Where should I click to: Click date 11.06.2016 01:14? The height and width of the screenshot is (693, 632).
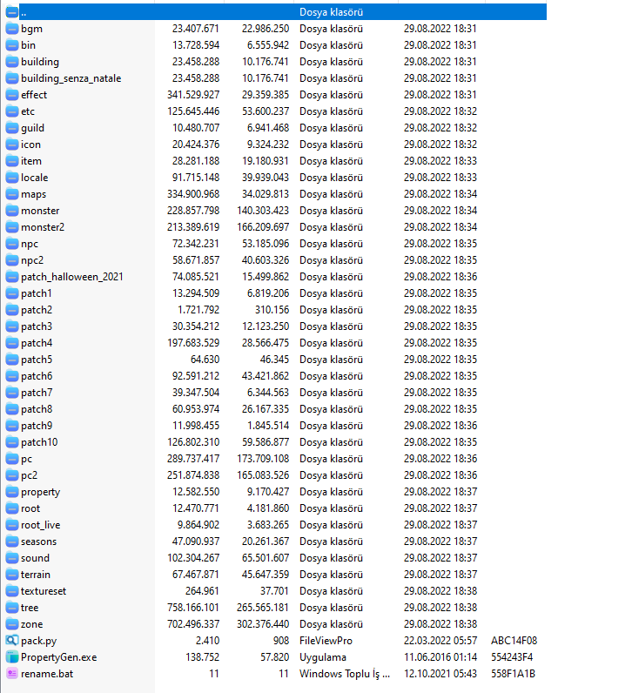440,657
